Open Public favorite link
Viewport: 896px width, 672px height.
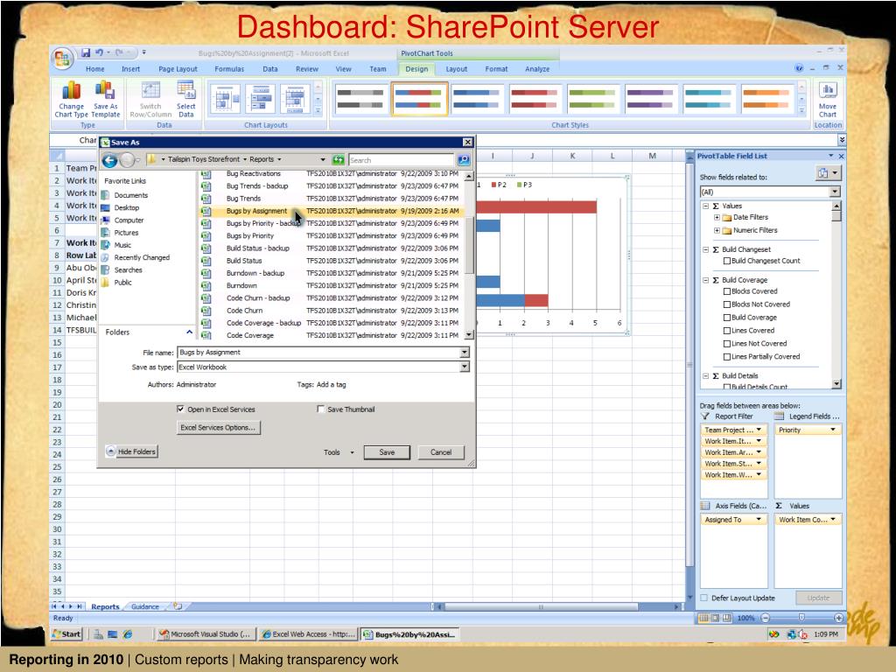[x=122, y=283]
